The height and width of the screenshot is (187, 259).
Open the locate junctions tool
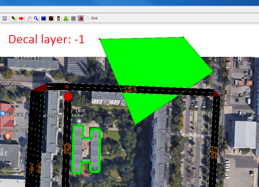coord(13,18)
